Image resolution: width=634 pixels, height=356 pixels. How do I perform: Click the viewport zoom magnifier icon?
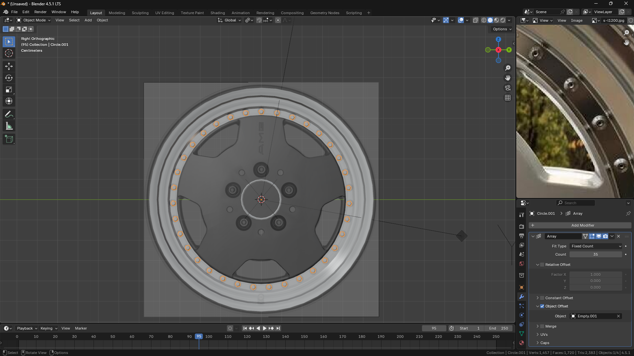pyautogui.click(x=508, y=68)
